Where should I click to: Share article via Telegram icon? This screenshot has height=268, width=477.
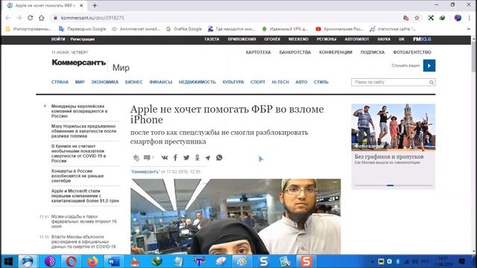[208, 157]
